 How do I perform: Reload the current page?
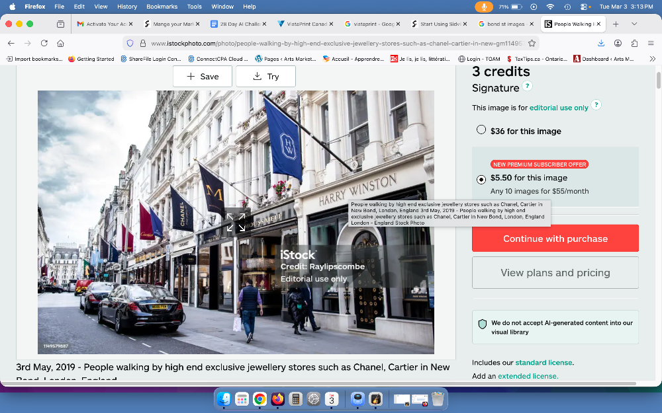click(x=44, y=43)
